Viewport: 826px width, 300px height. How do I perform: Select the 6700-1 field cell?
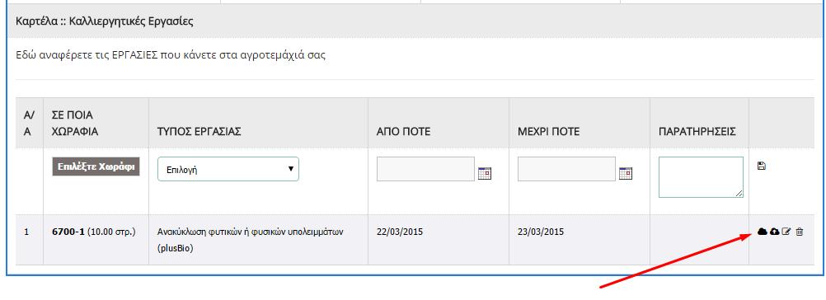click(x=94, y=232)
